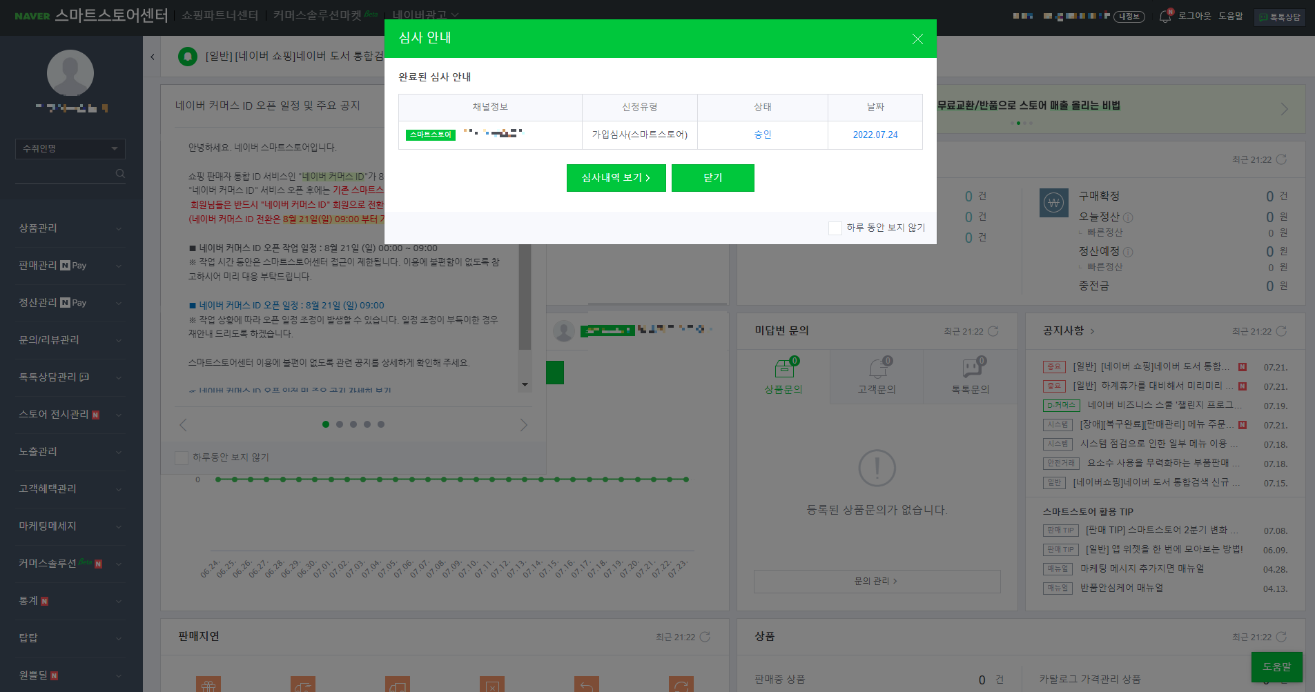Select the fifth notice carousel dot

[x=381, y=424]
